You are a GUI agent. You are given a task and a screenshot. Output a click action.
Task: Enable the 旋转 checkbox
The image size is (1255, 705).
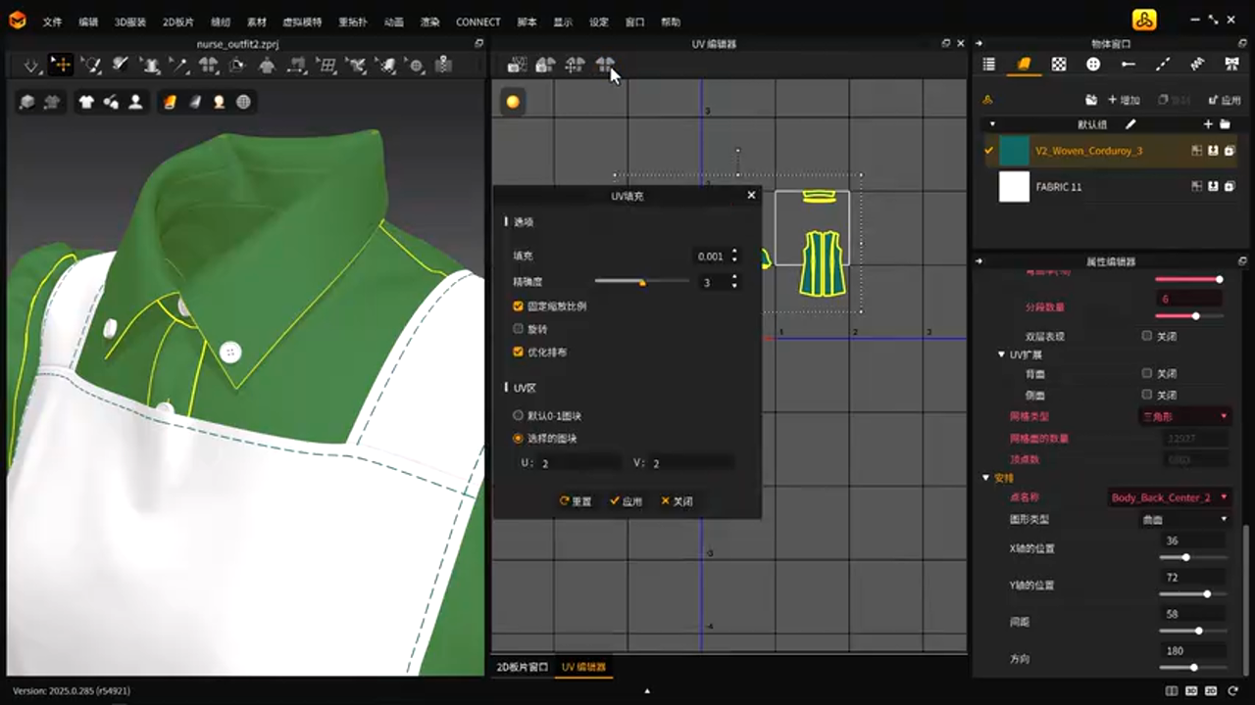tap(519, 329)
